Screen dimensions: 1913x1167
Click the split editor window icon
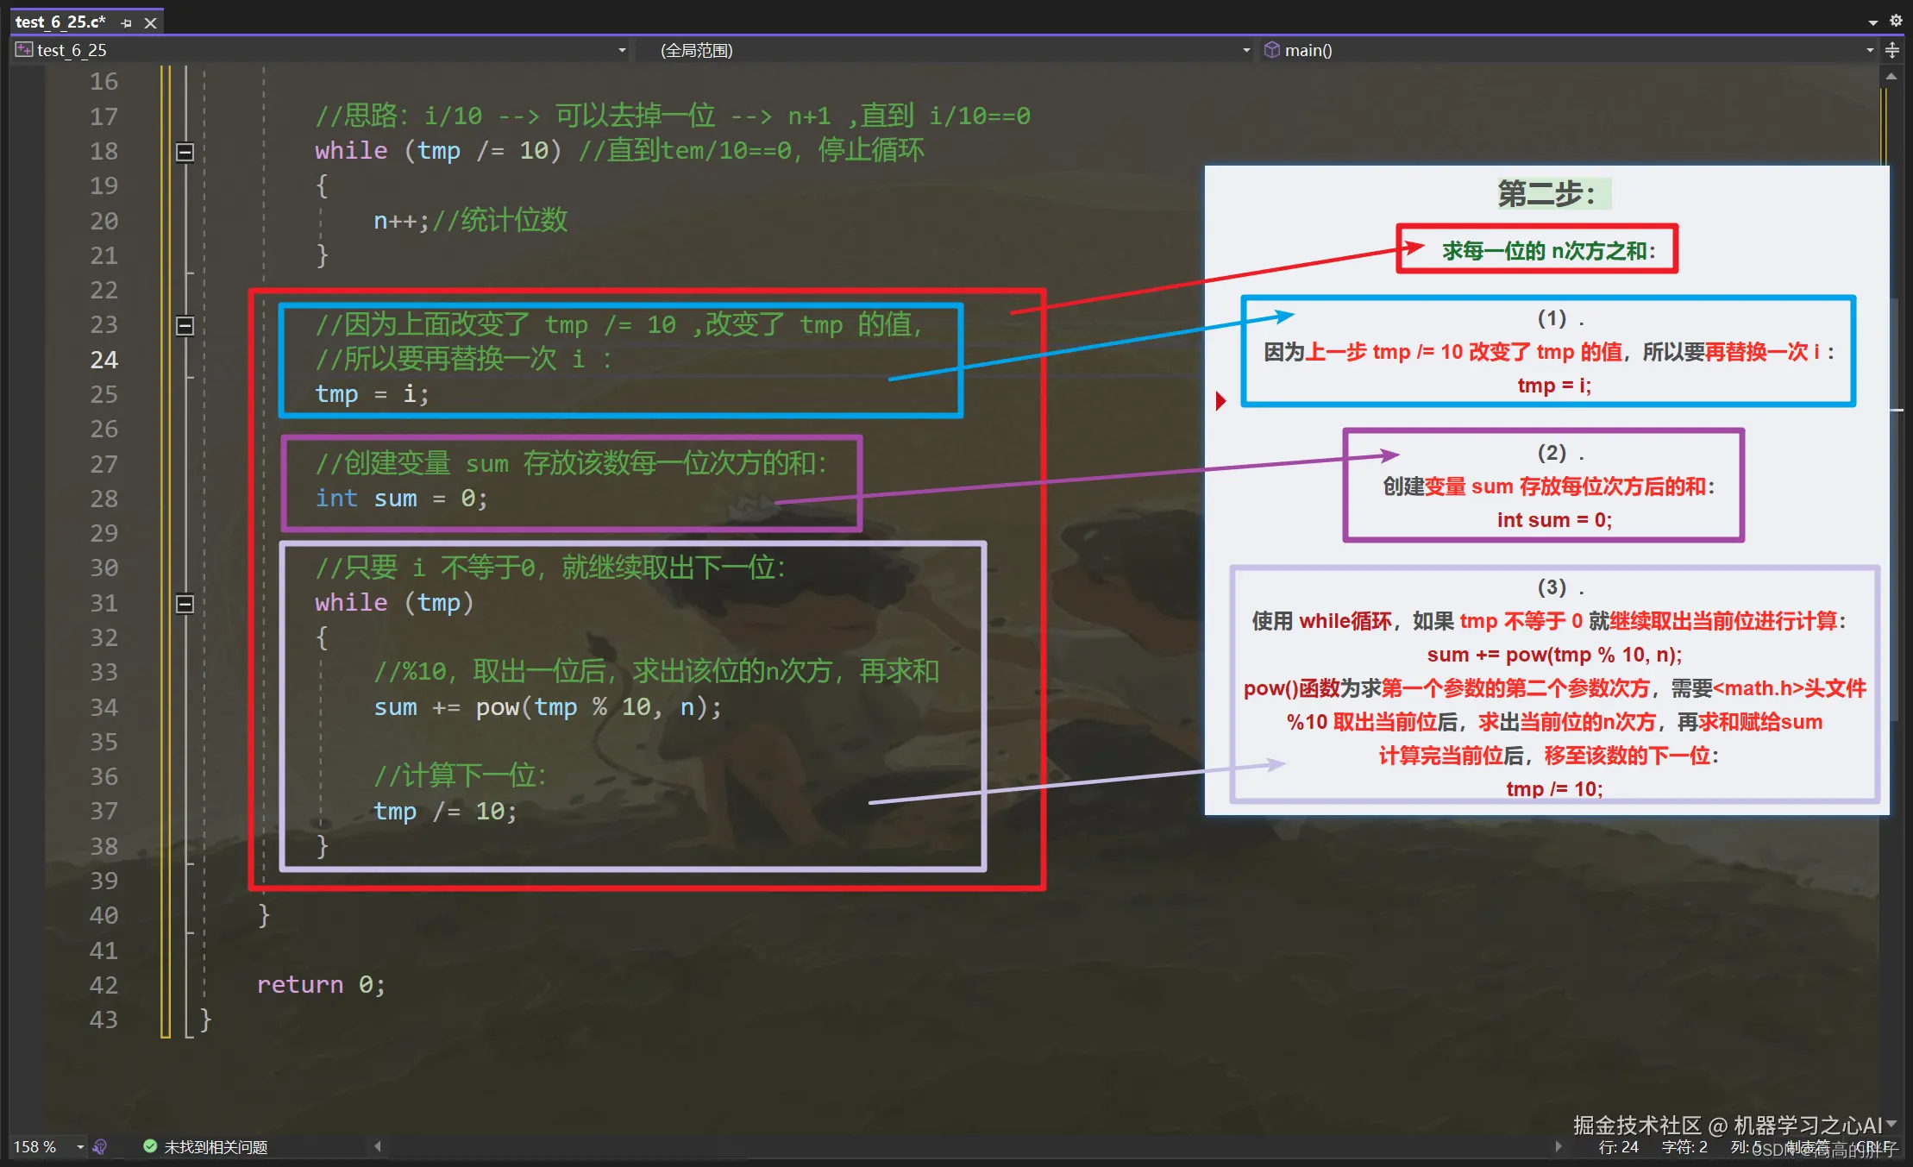(1892, 50)
